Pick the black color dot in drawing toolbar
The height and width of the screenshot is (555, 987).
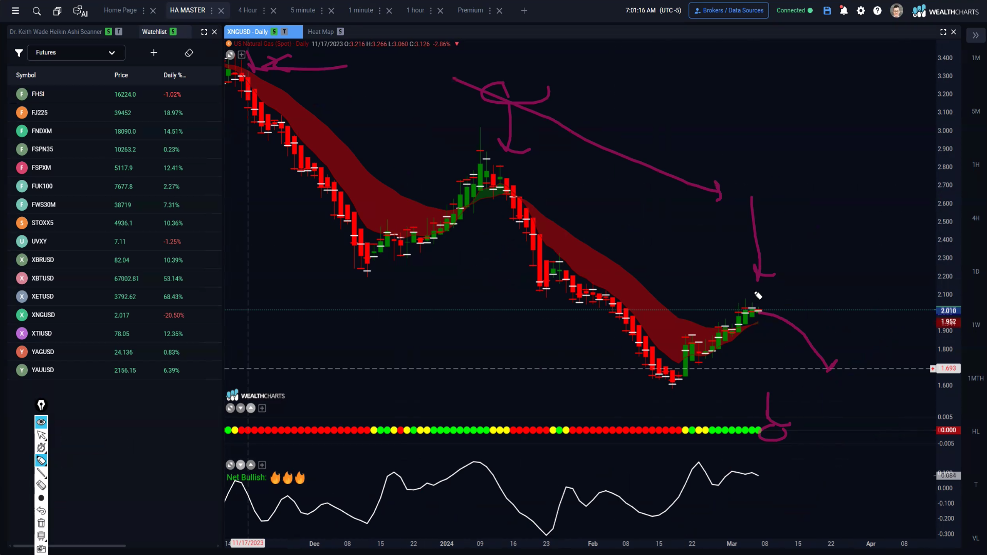pos(41,498)
